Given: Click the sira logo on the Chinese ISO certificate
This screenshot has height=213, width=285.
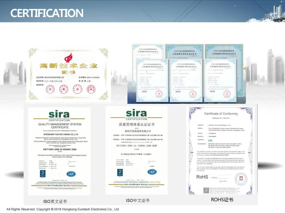Looking at the screenshot, I should 136,113.
